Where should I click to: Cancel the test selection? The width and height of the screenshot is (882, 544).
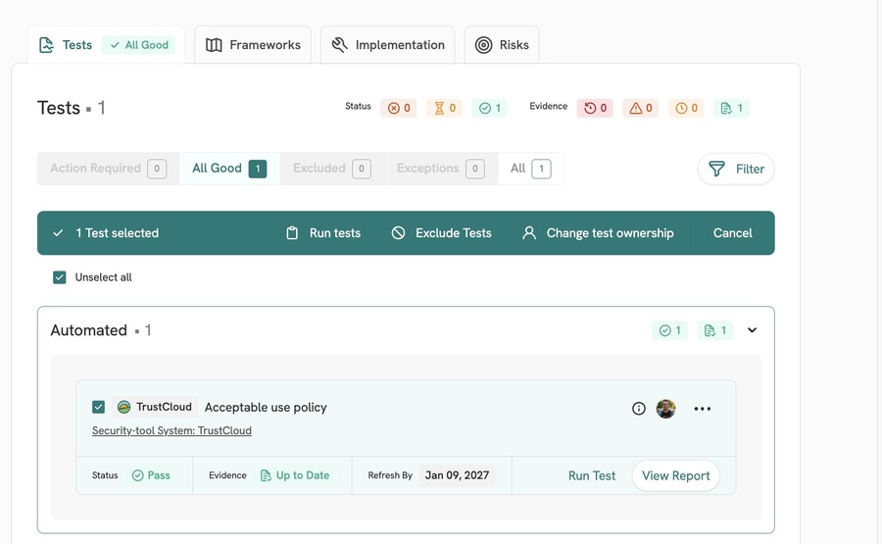pyautogui.click(x=732, y=233)
